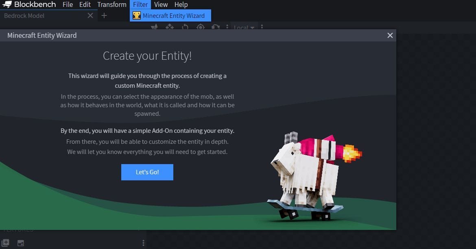Open the toolbar overflow menu next to Local

coord(262,27)
